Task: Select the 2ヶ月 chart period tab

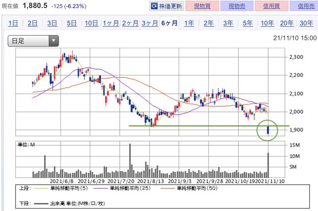Action: coord(130,23)
